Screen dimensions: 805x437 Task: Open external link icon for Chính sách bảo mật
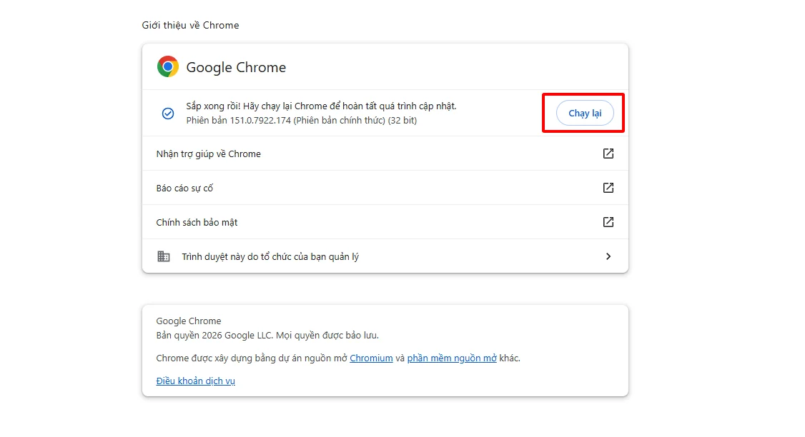pos(608,222)
